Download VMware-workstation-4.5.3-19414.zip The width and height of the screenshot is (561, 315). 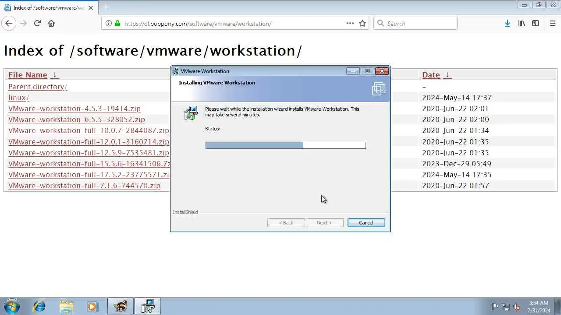pos(75,108)
